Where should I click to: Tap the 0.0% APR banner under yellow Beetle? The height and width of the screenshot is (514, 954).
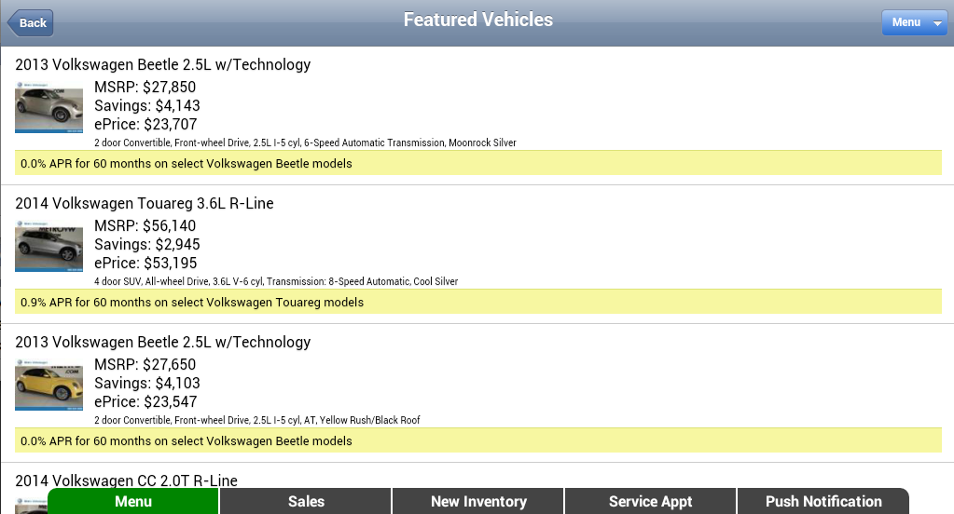coord(478,440)
